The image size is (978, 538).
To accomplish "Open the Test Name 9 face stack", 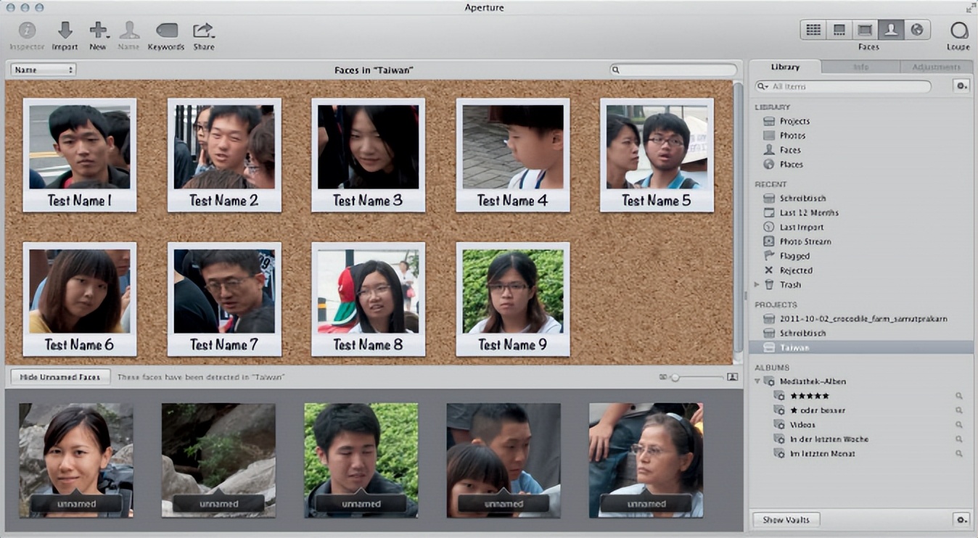I will (513, 299).
